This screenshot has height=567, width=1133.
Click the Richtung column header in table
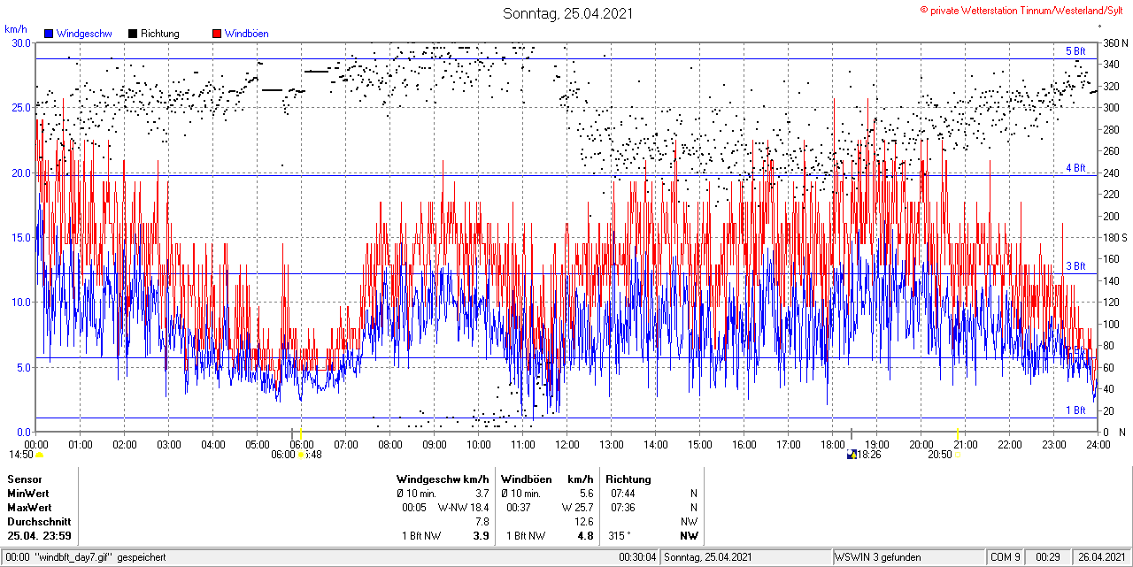coord(628,479)
